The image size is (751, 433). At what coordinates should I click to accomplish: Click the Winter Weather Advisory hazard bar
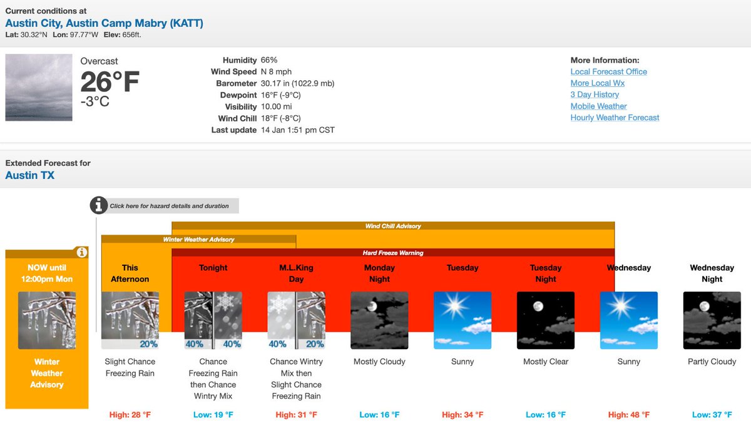tap(198, 239)
